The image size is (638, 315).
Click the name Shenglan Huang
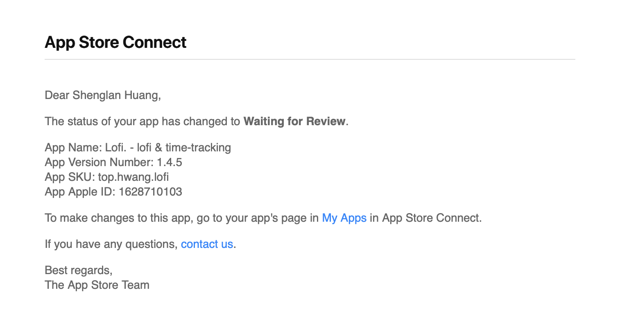click(x=115, y=95)
